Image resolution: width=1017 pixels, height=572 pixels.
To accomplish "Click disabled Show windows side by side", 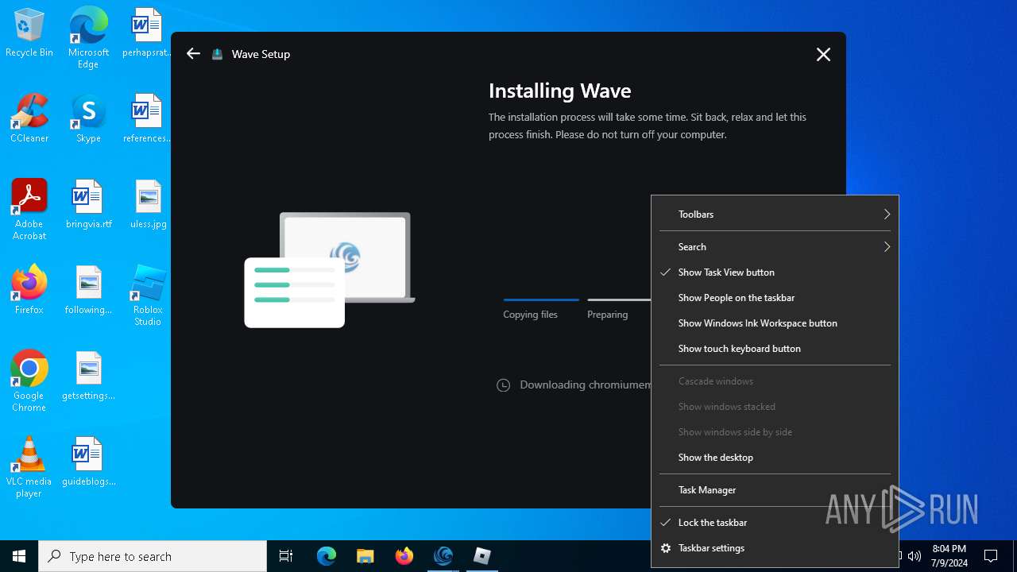I will tap(775, 432).
